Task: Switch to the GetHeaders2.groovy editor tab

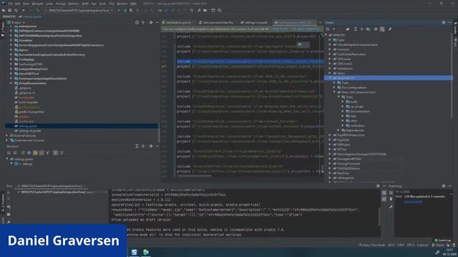Action: 177,22
